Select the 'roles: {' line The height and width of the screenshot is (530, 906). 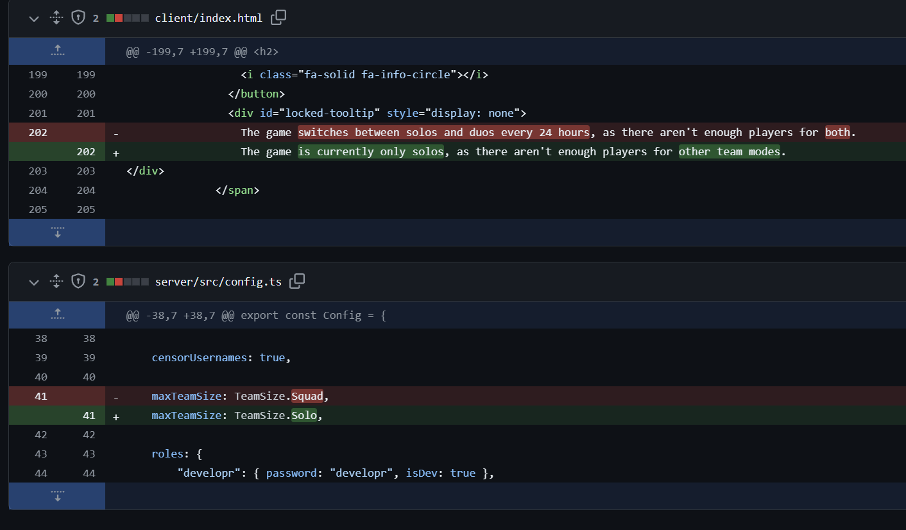(506, 454)
